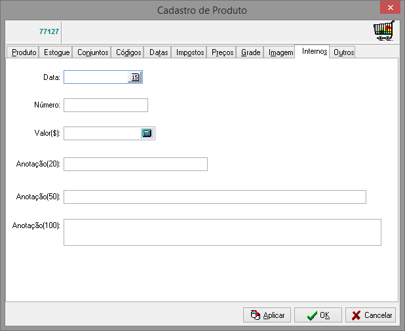Click the Cancelar button
405x331 pixels.
point(371,315)
